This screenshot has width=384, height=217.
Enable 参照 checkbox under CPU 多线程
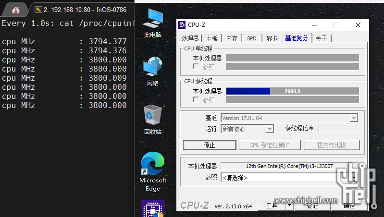pos(196,99)
